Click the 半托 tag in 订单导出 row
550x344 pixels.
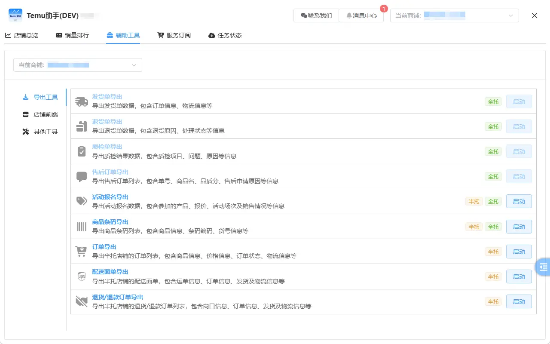tap(493, 252)
